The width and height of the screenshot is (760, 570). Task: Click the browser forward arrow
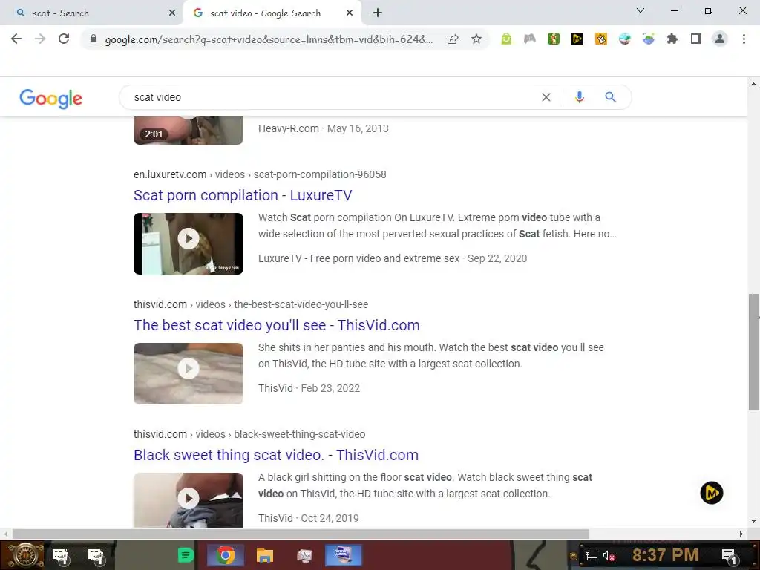tap(40, 39)
